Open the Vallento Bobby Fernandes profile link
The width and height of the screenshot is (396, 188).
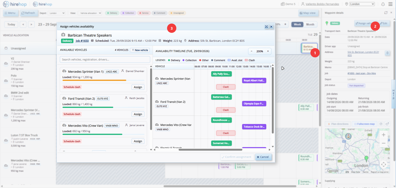tap(322, 4)
